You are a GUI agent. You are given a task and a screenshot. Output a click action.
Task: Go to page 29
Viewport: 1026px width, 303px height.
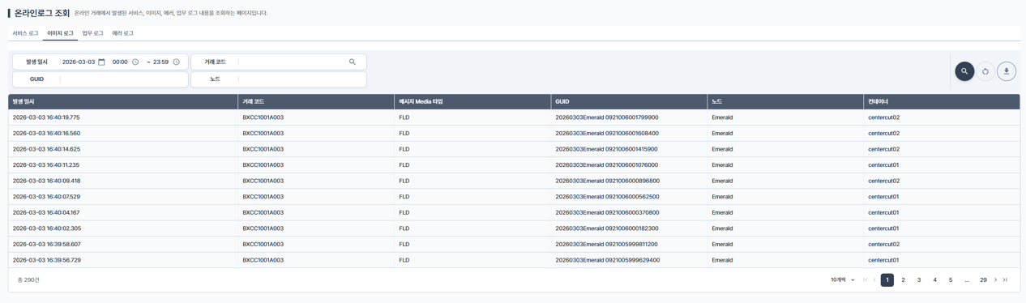click(983, 280)
